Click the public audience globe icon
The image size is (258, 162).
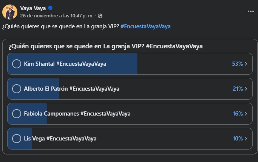coord(100,16)
